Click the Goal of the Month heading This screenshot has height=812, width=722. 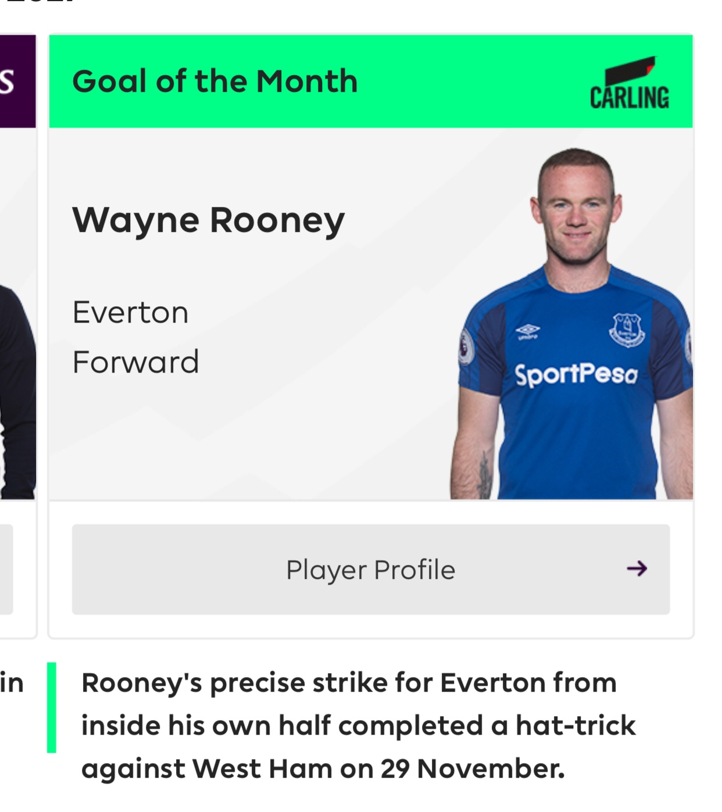(x=215, y=81)
